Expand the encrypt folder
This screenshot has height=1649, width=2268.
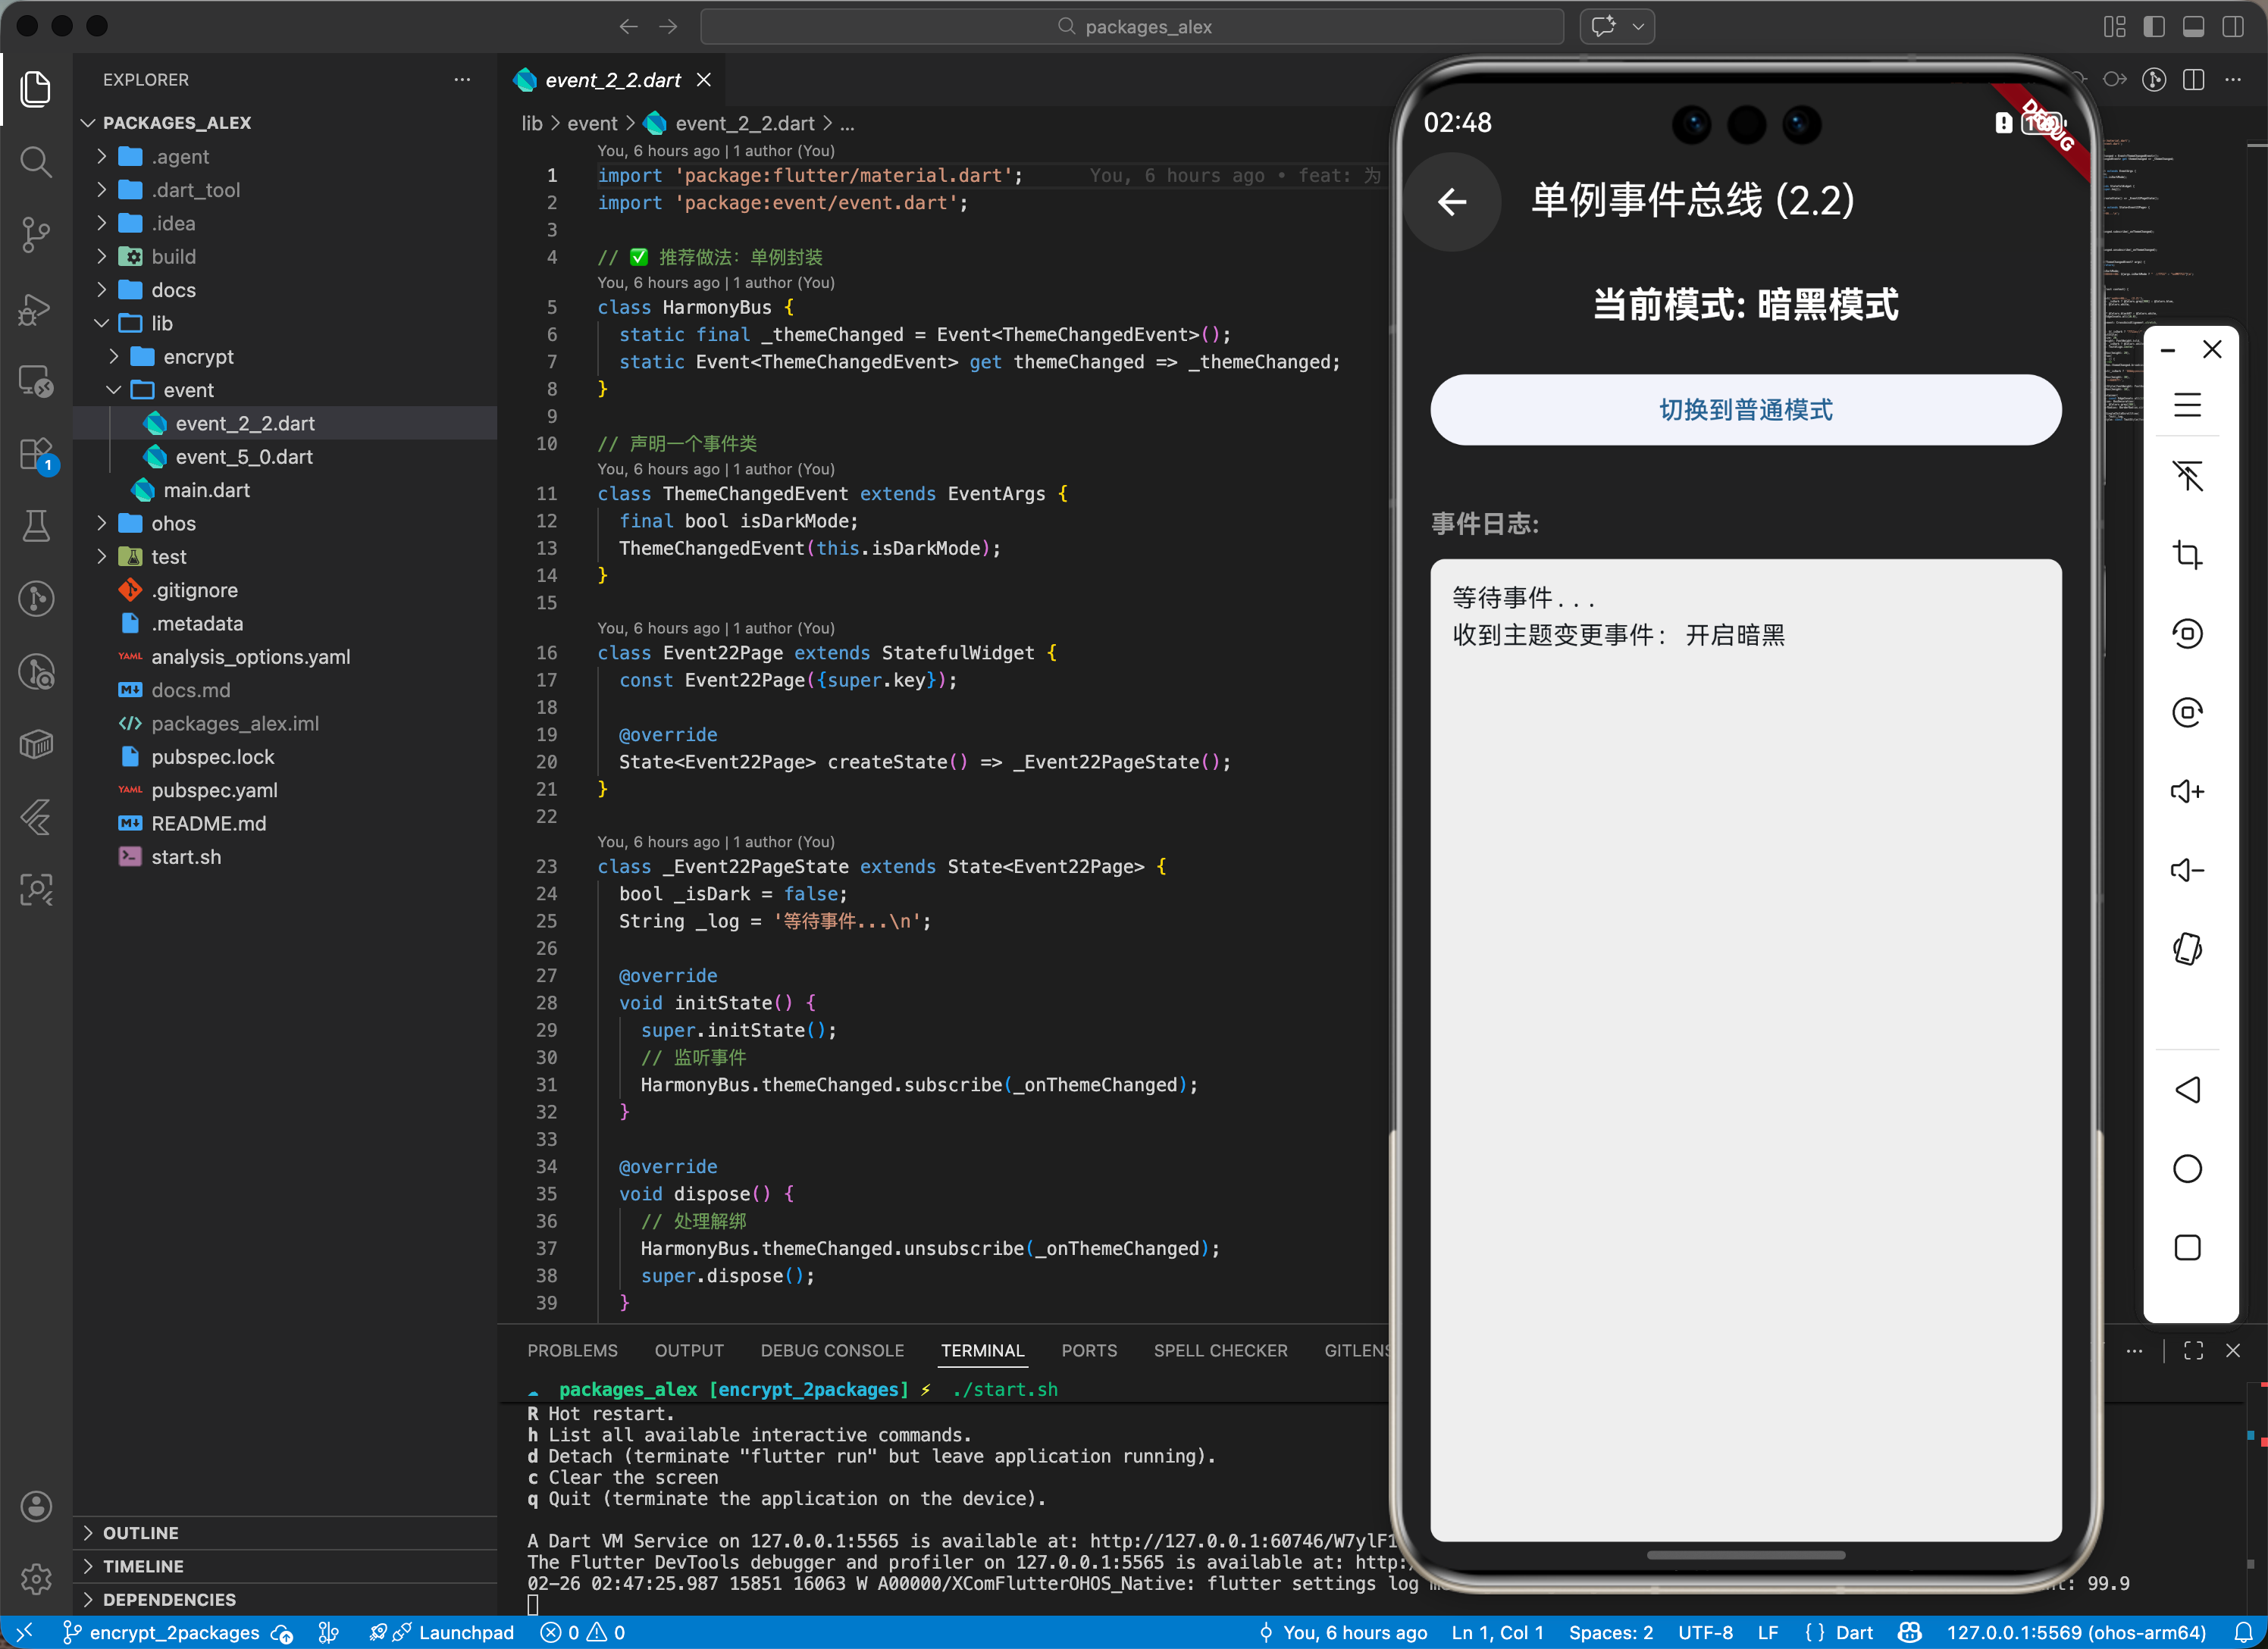pos(198,357)
